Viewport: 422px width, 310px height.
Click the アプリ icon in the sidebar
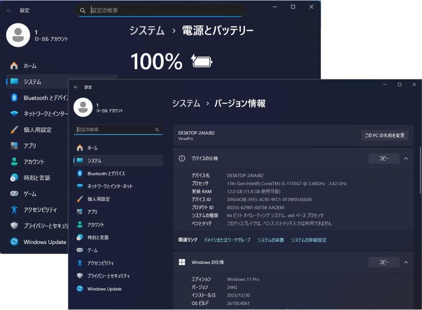[x=80, y=212]
